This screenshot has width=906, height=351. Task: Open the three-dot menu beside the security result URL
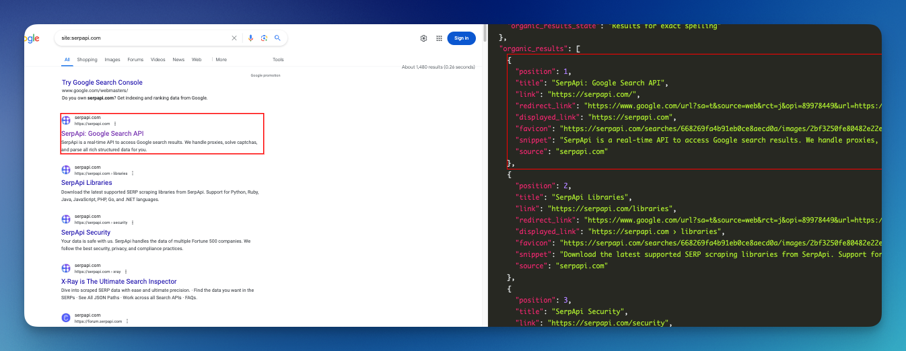[x=133, y=223]
